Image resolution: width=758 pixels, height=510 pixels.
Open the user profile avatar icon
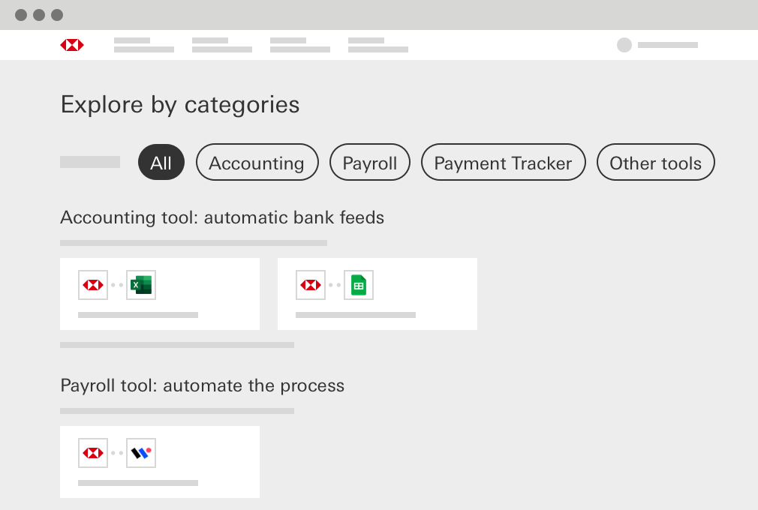coord(624,45)
